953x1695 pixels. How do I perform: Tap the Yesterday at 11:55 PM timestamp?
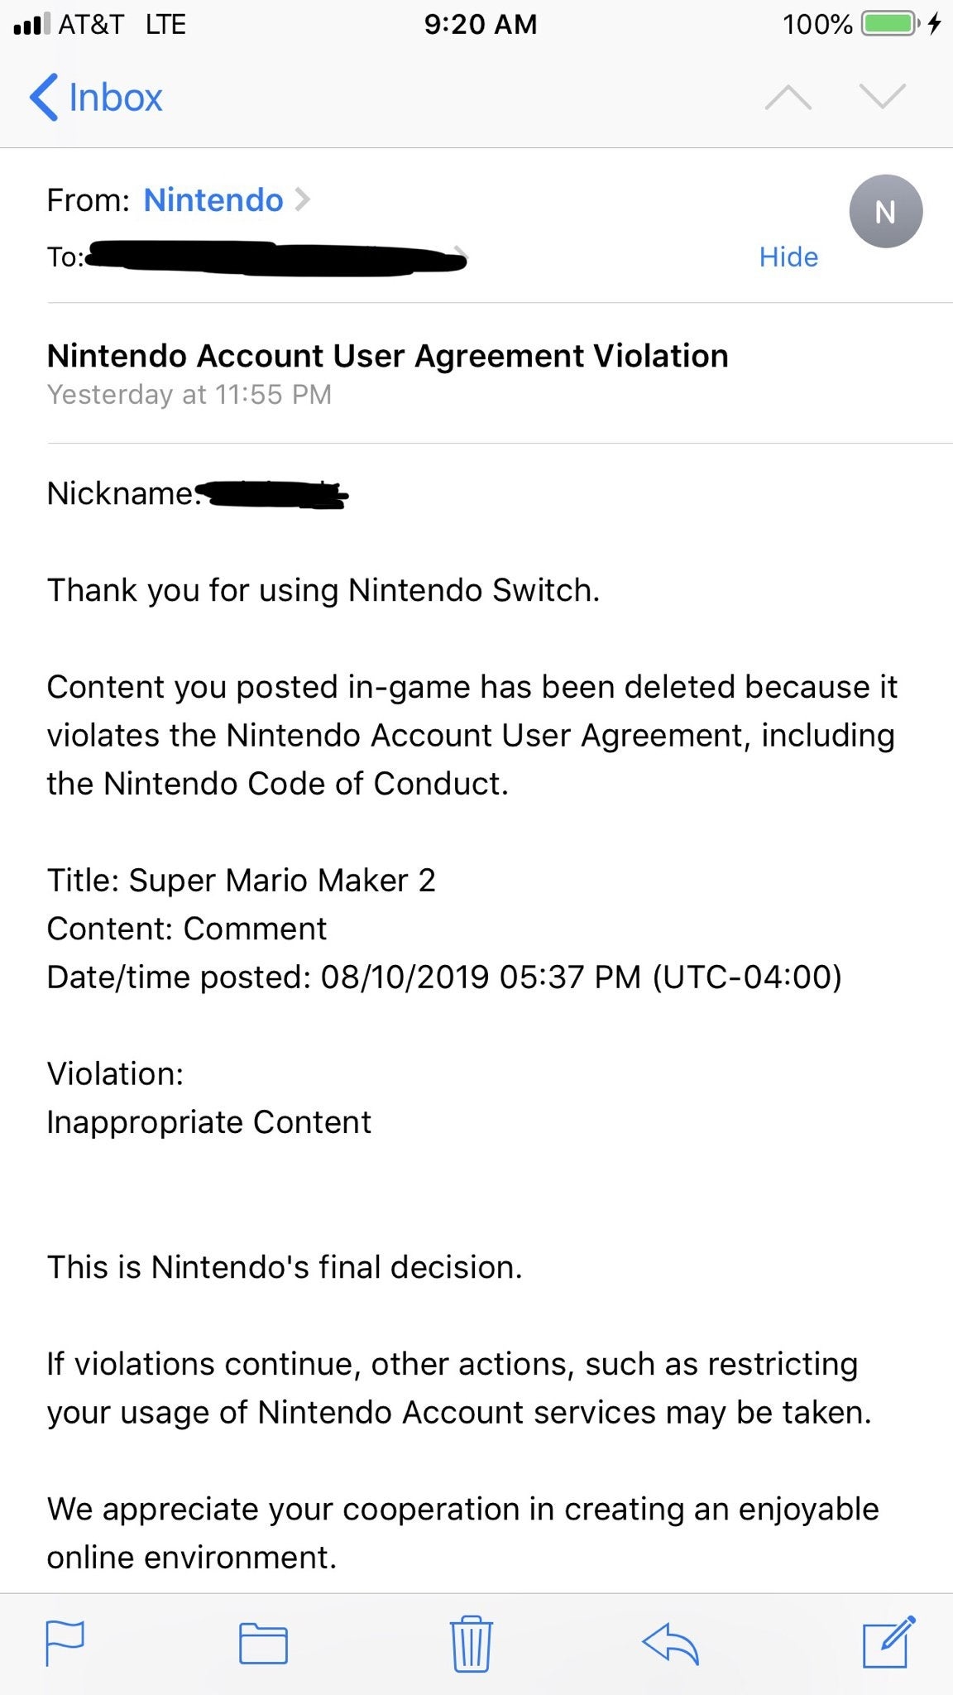[x=189, y=395]
